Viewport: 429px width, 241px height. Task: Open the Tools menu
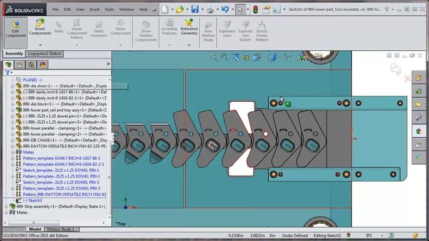109,9
